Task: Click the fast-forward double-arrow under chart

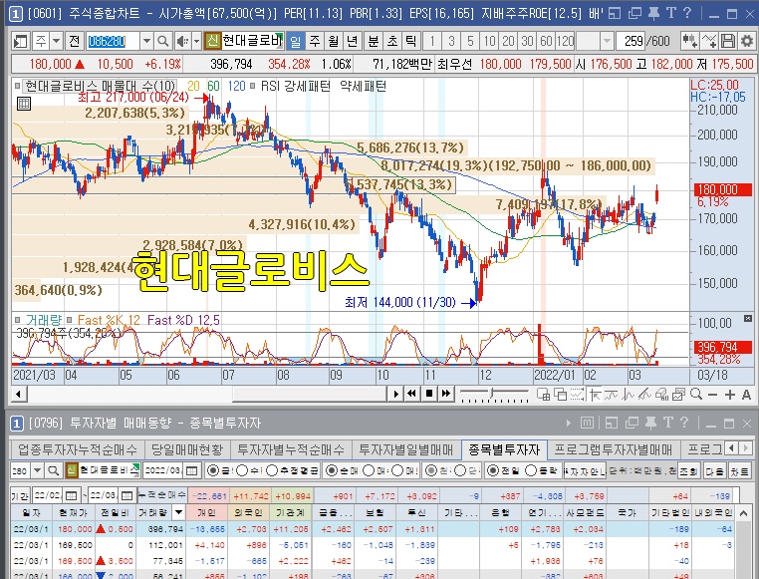Action: [445, 394]
